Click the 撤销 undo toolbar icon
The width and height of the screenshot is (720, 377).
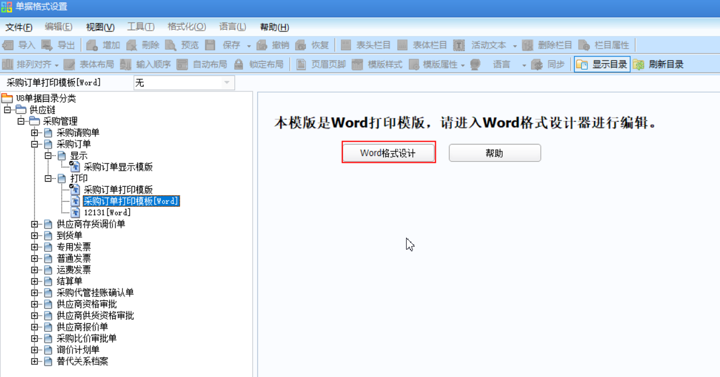coord(262,45)
